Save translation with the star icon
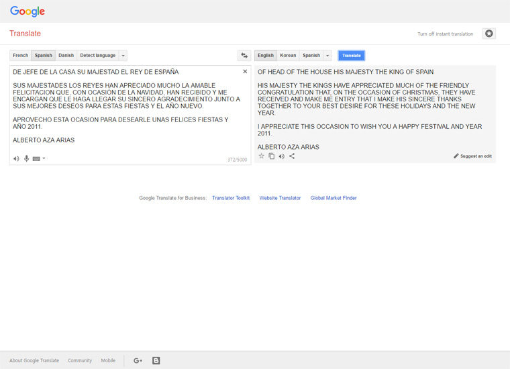This screenshot has width=510, height=369. point(261,156)
